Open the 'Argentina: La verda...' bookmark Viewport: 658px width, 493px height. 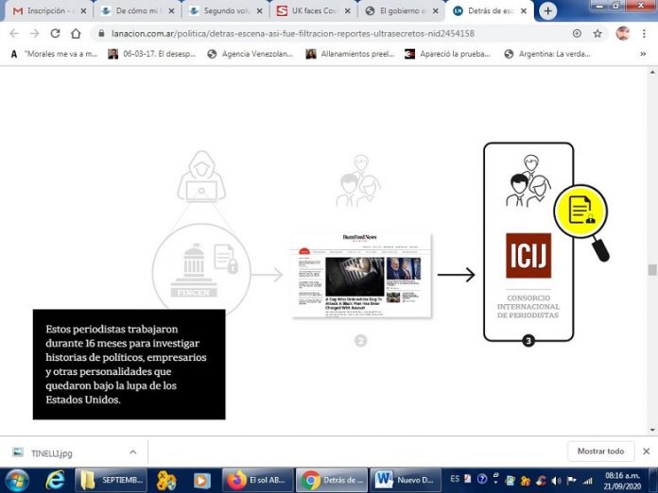547,54
